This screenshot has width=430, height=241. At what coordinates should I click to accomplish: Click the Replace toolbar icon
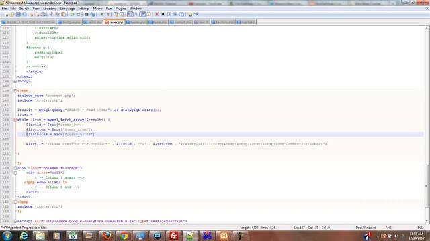coord(93,14)
